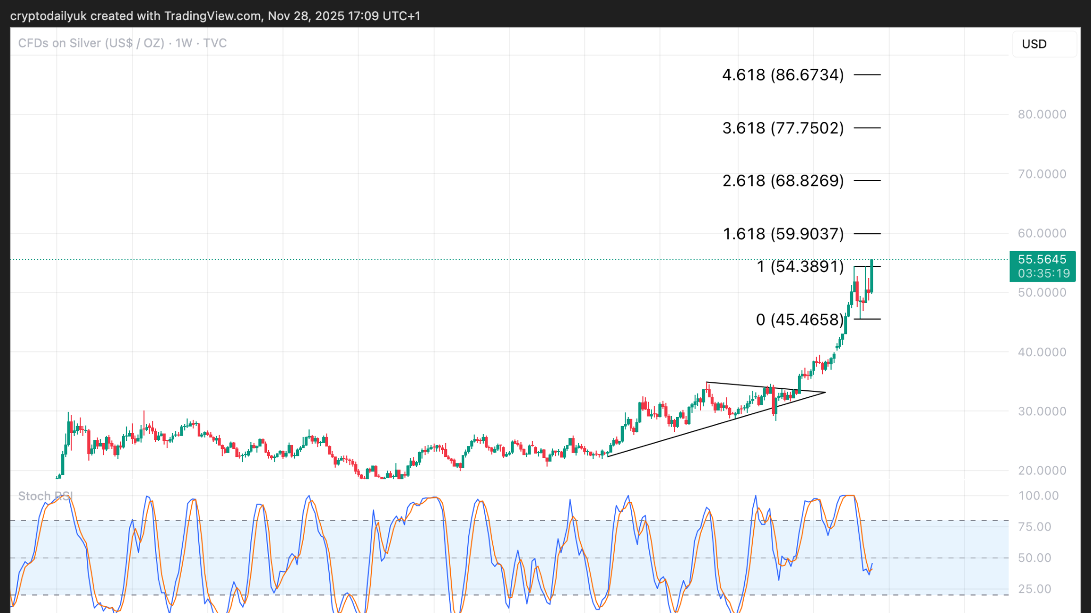Click the 1 (54.3891) Fibonacci level label

coord(800,266)
